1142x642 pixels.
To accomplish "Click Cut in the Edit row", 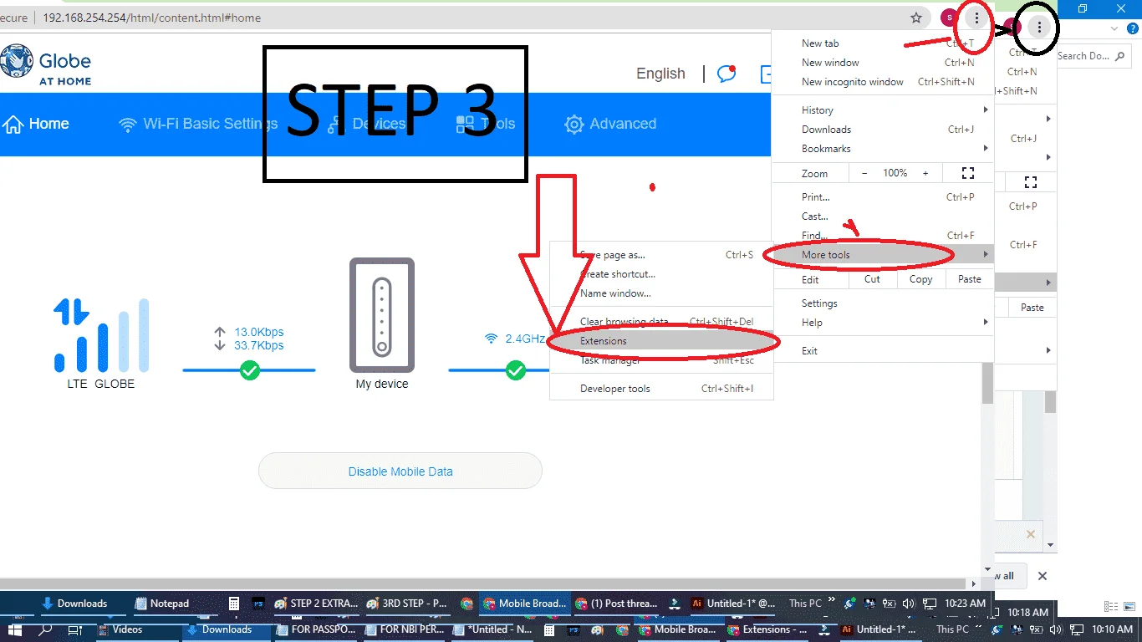I will pos(872,279).
